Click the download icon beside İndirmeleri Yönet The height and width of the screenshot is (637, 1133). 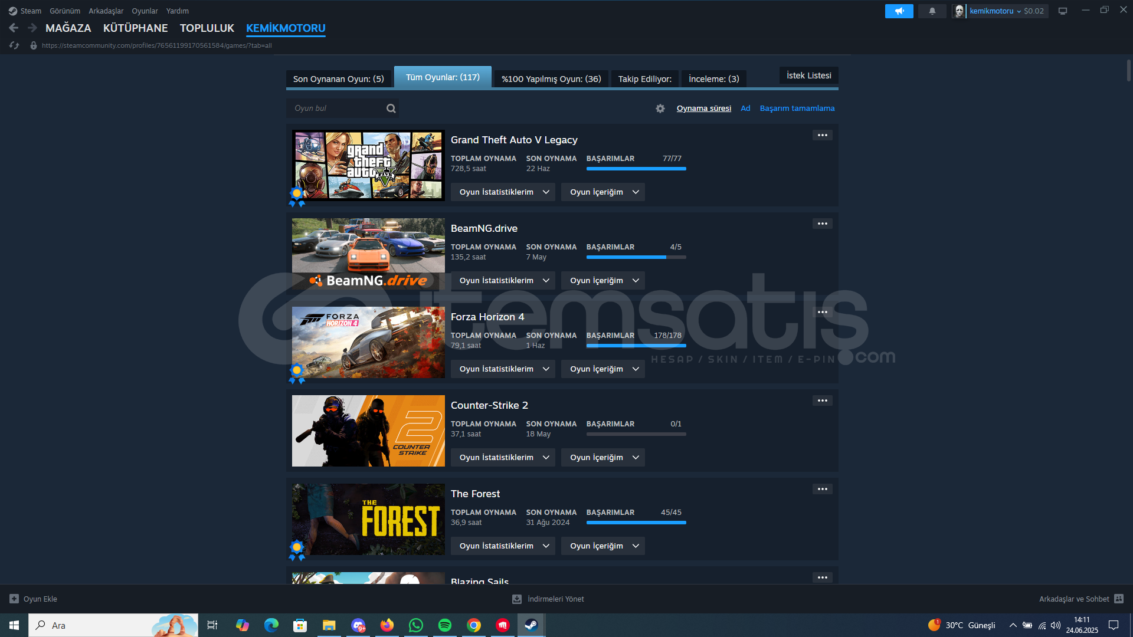point(517,599)
